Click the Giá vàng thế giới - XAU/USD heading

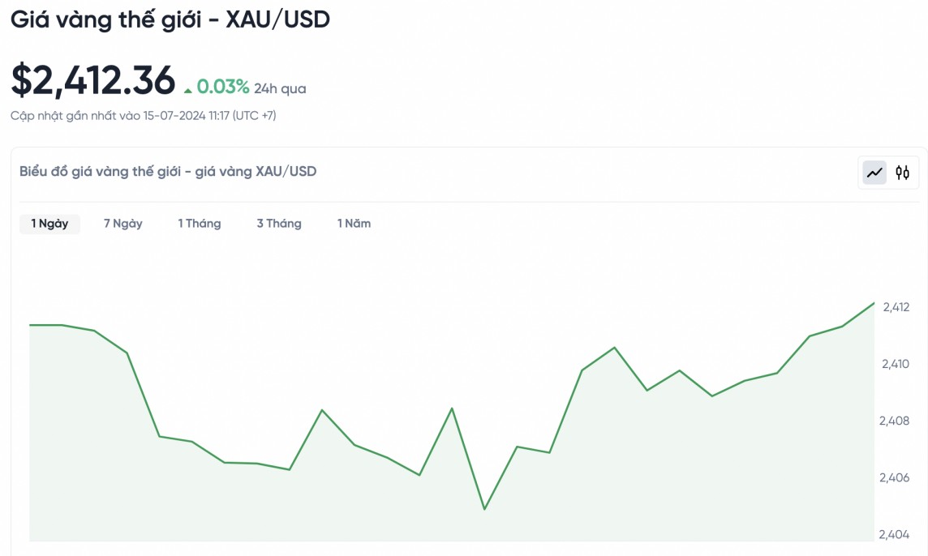(170, 20)
